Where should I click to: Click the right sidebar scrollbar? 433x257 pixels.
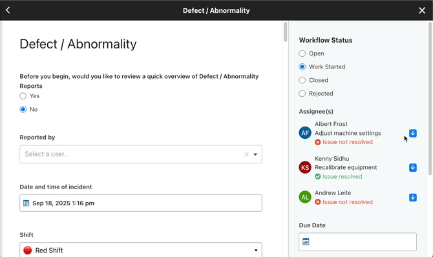coord(430,98)
